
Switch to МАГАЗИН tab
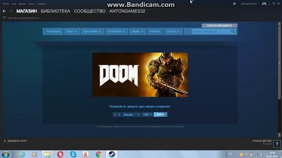point(26,11)
